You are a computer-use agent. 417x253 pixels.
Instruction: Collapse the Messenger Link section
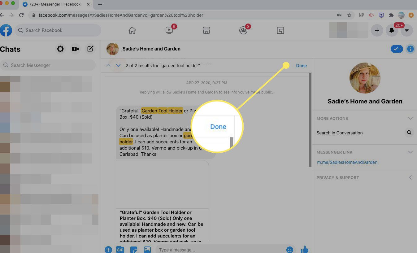pos(410,152)
